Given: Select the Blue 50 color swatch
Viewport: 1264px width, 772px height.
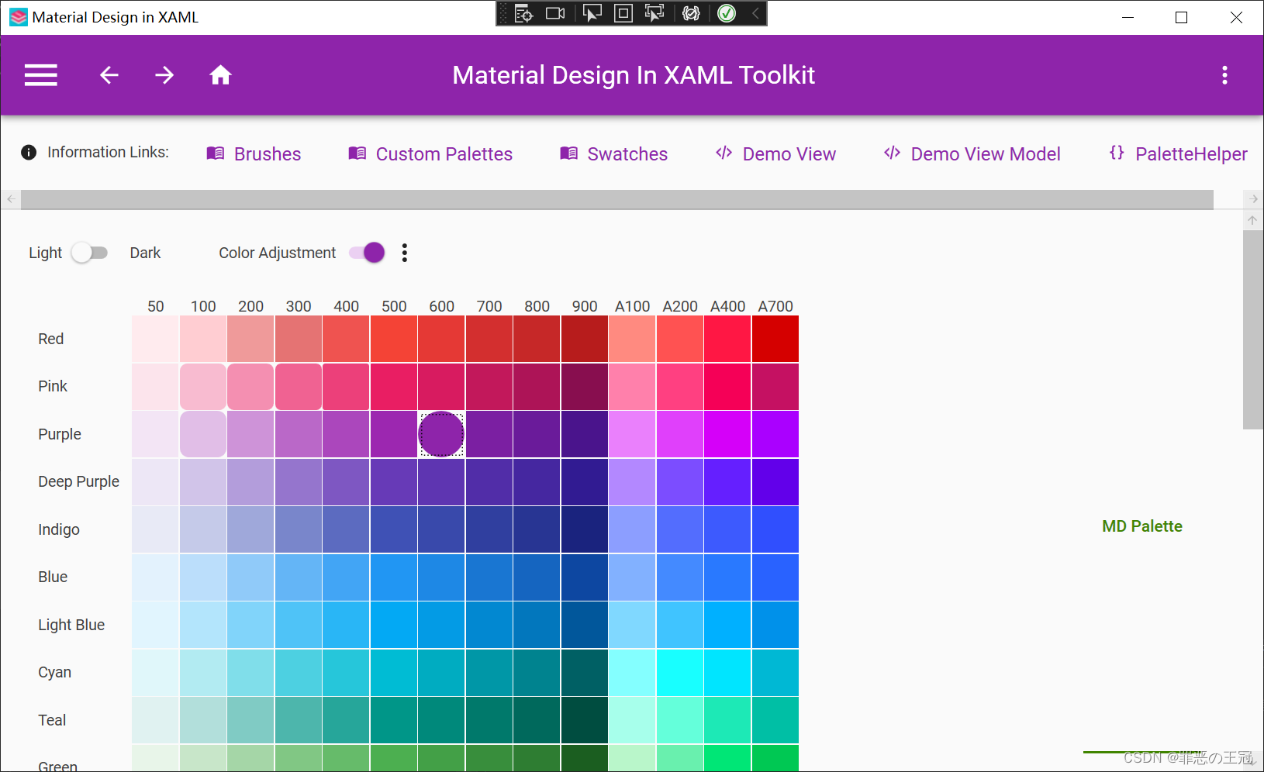Looking at the screenshot, I should [155, 577].
